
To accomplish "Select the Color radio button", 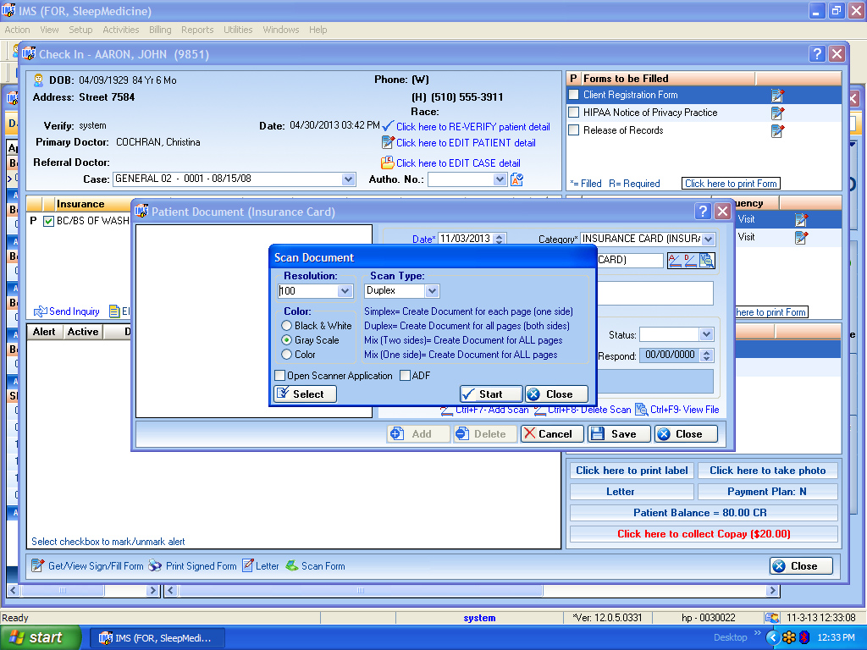I will pos(288,355).
